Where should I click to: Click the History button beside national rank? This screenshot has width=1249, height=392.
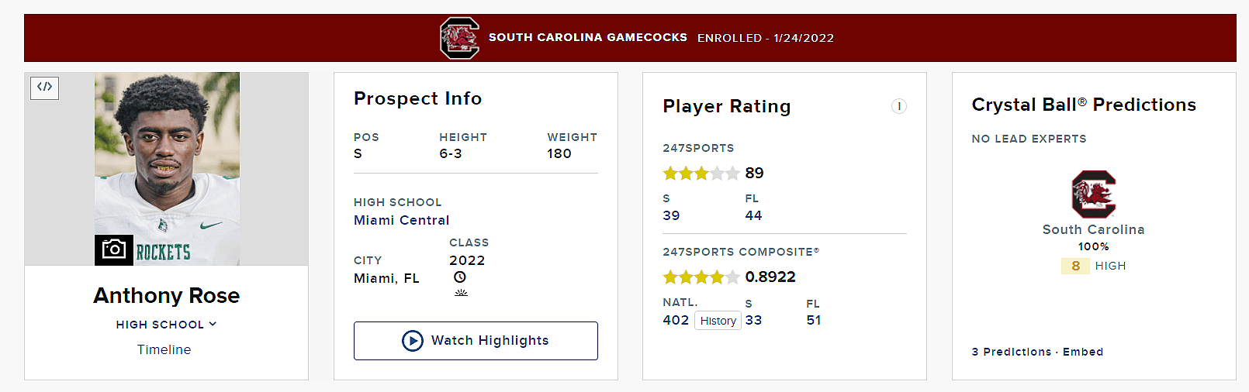(x=718, y=321)
